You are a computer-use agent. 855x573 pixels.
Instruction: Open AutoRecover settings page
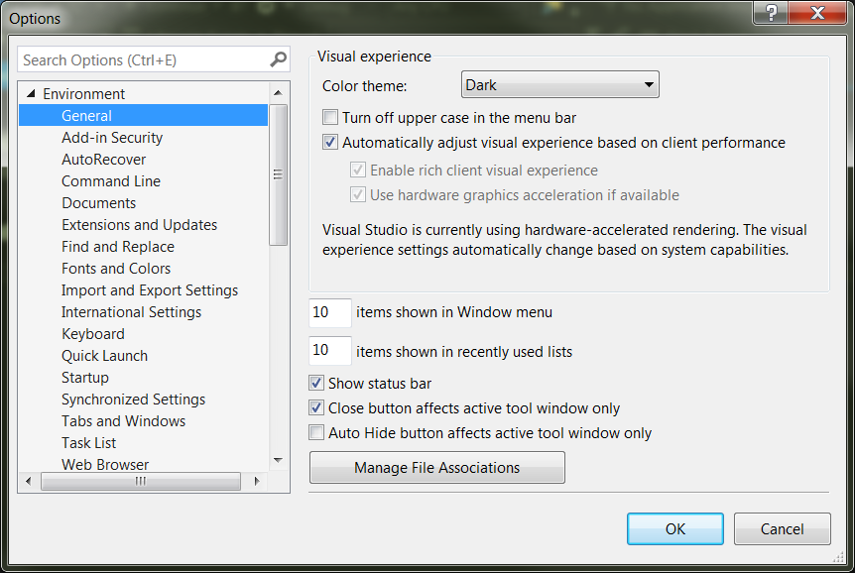[x=103, y=160]
